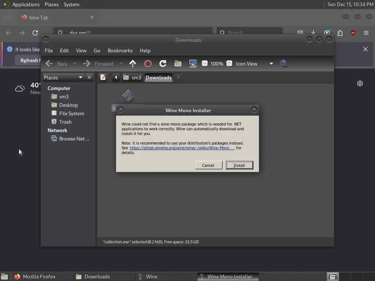Open Firefox downloads arrow icon
Image resolution: width=375 pixels, height=281 pixels.
[x=313, y=32]
